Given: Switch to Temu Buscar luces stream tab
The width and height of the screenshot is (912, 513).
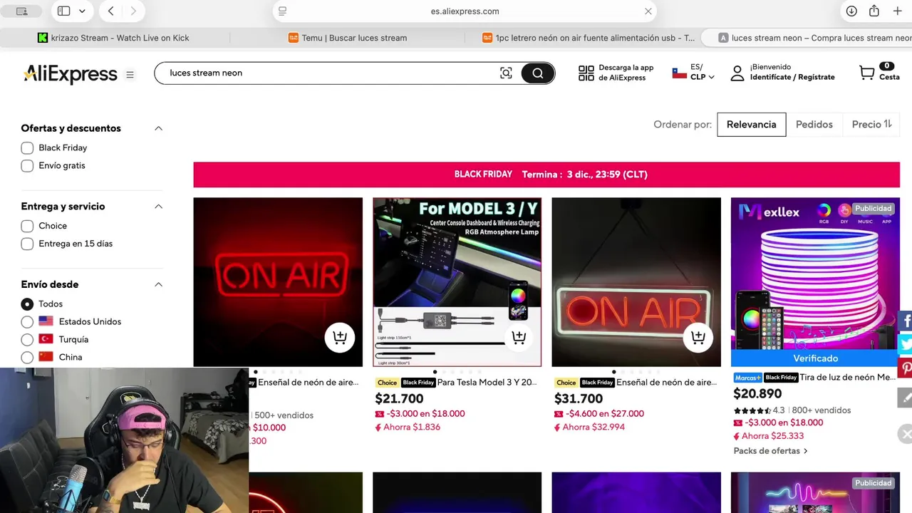Looking at the screenshot, I should [x=348, y=38].
